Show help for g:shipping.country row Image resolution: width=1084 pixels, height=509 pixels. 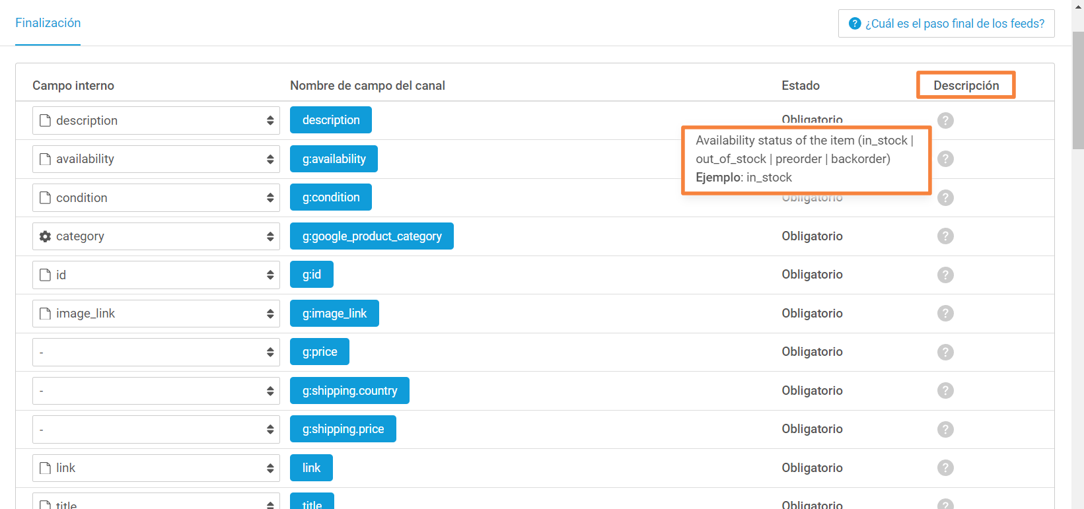[x=945, y=390]
